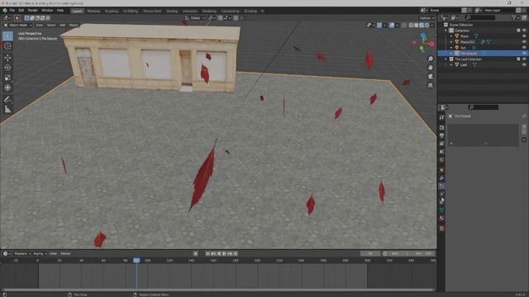
Task: Click the timeline current frame number field
Action: tap(370, 253)
